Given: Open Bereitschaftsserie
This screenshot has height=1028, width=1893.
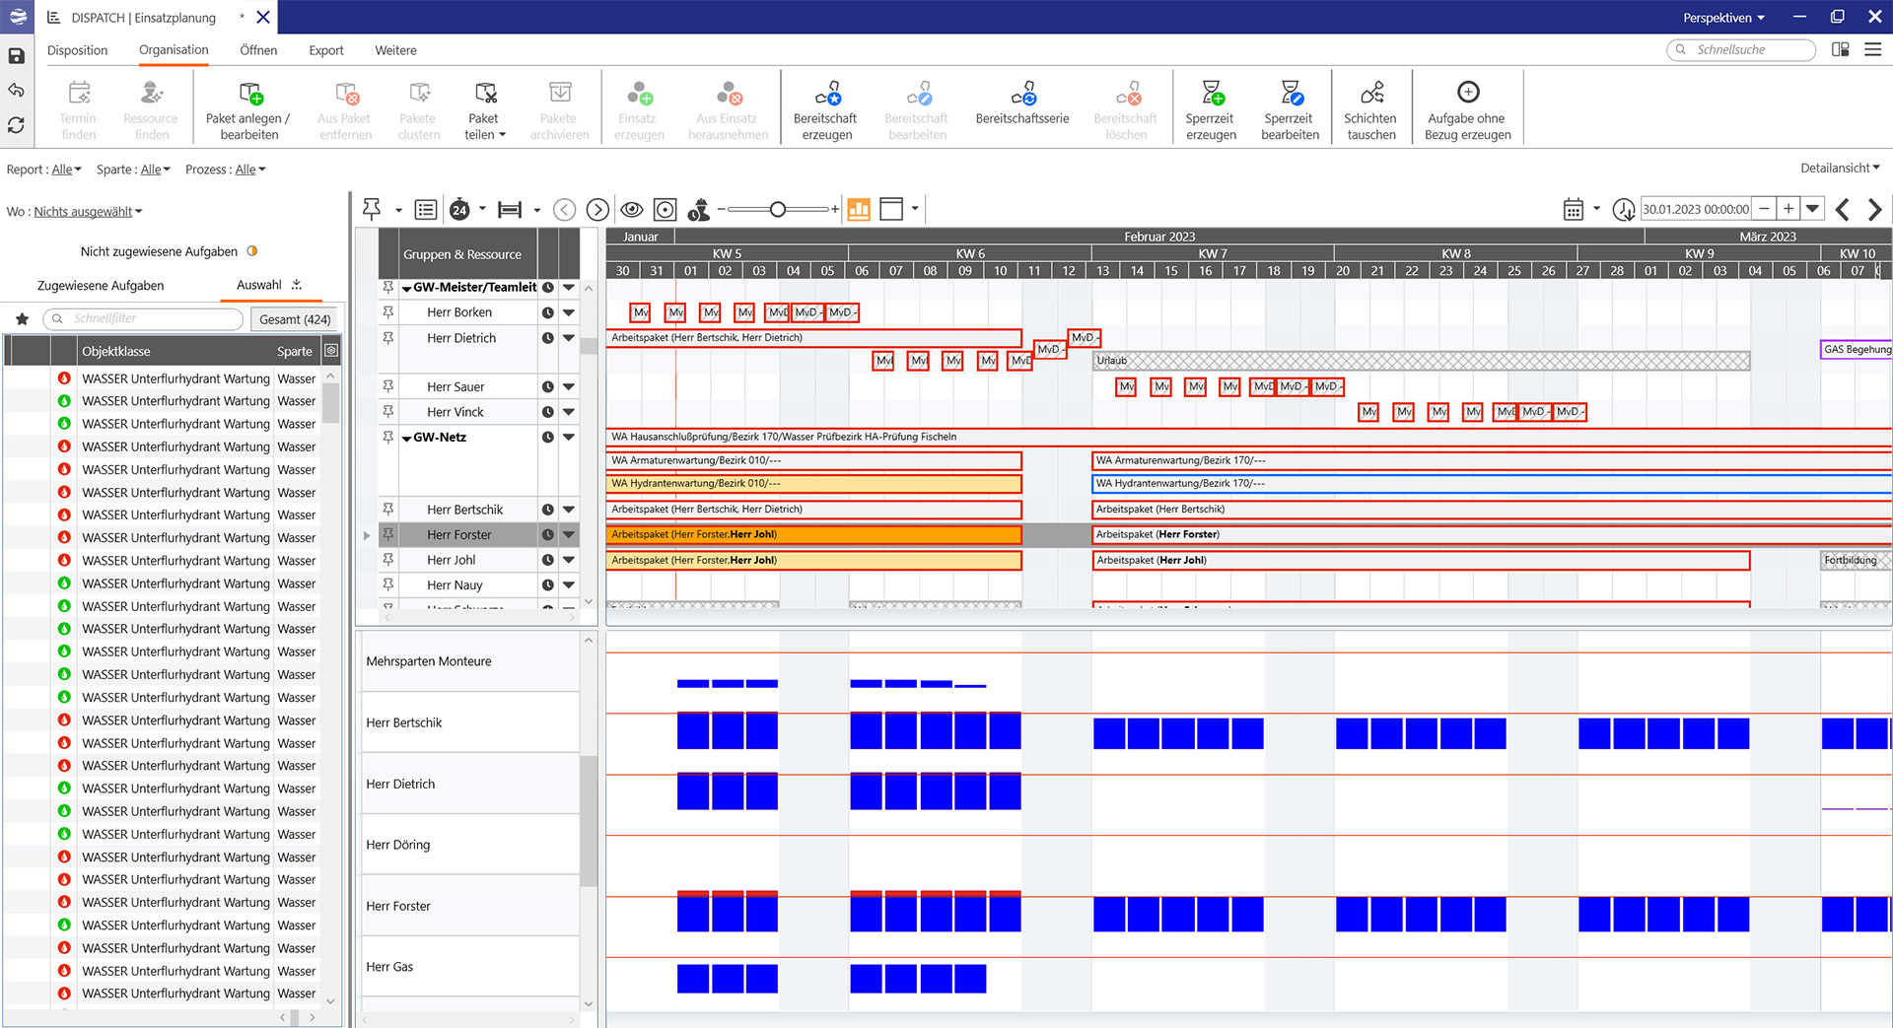Looking at the screenshot, I should [x=1022, y=104].
